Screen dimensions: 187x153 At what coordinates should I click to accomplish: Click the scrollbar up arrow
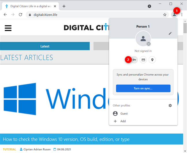(x=185, y=21)
